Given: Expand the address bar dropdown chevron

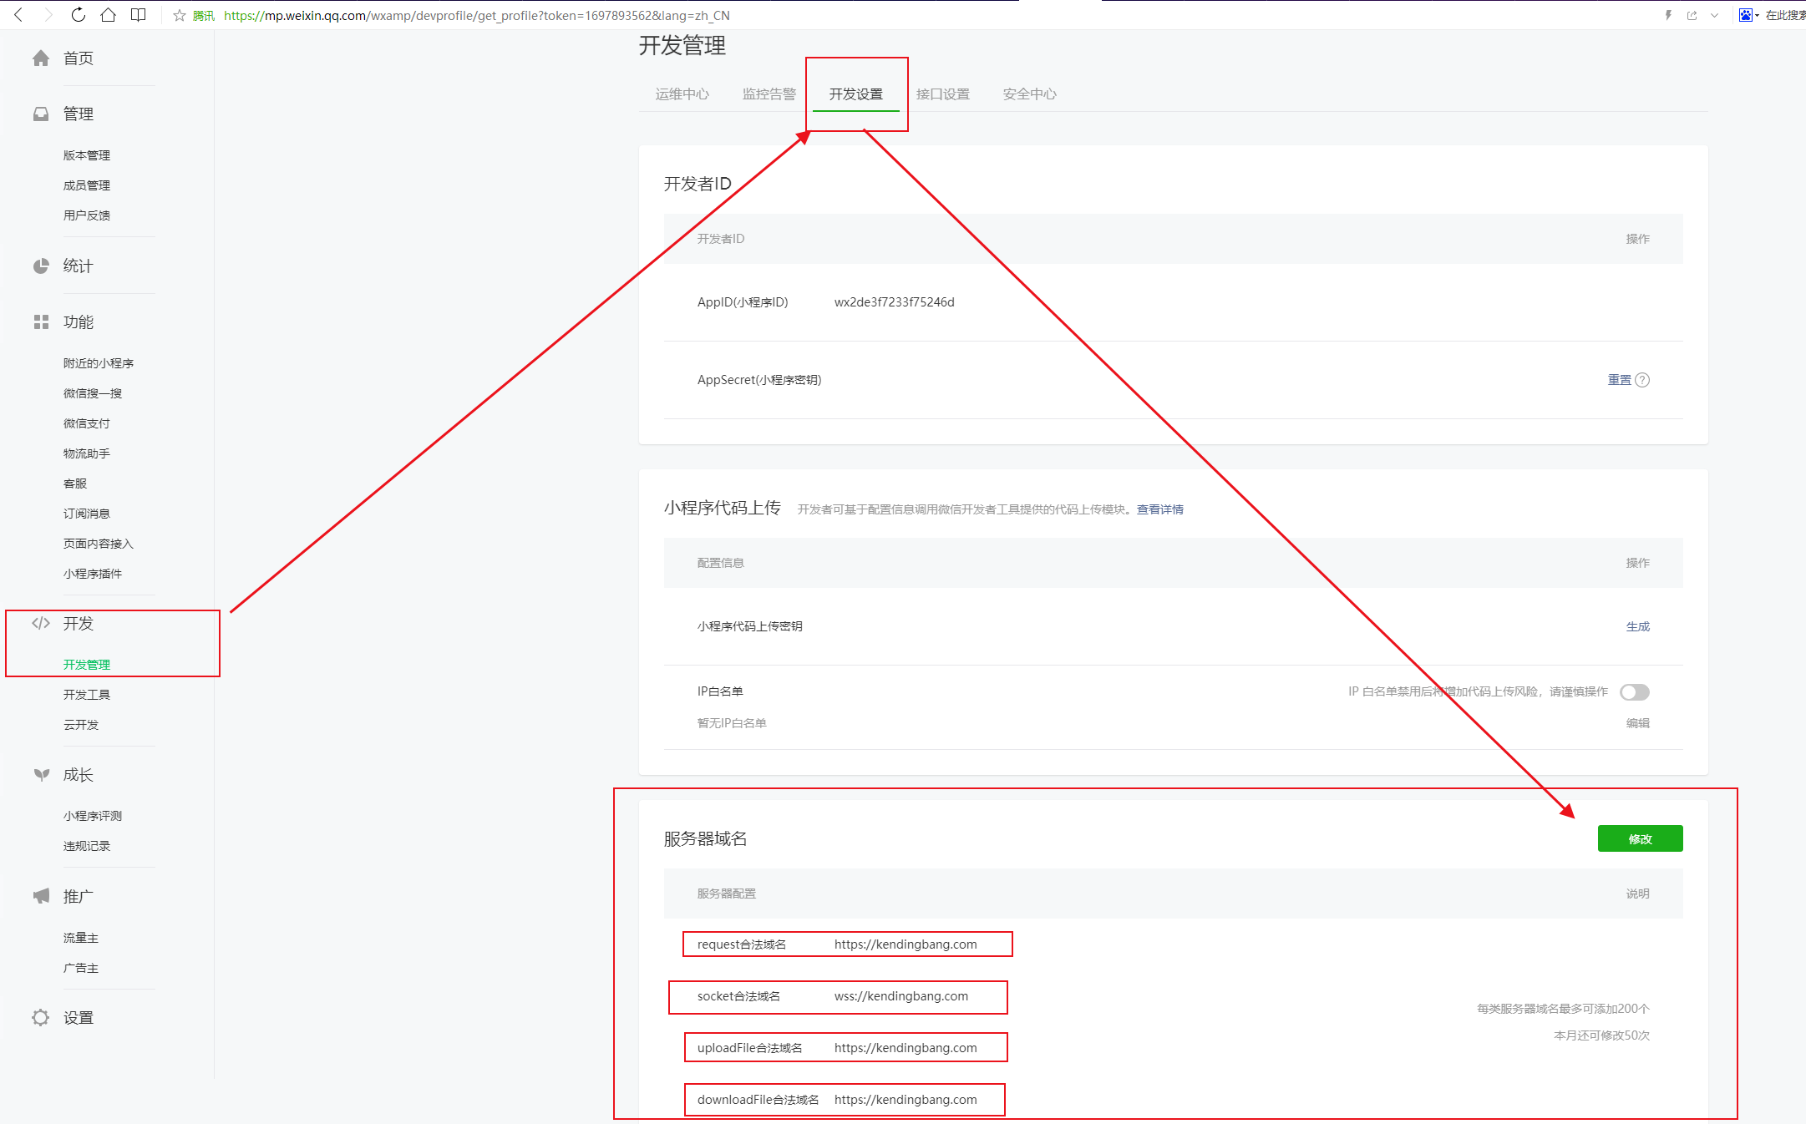Looking at the screenshot, I should (1714, 15).
